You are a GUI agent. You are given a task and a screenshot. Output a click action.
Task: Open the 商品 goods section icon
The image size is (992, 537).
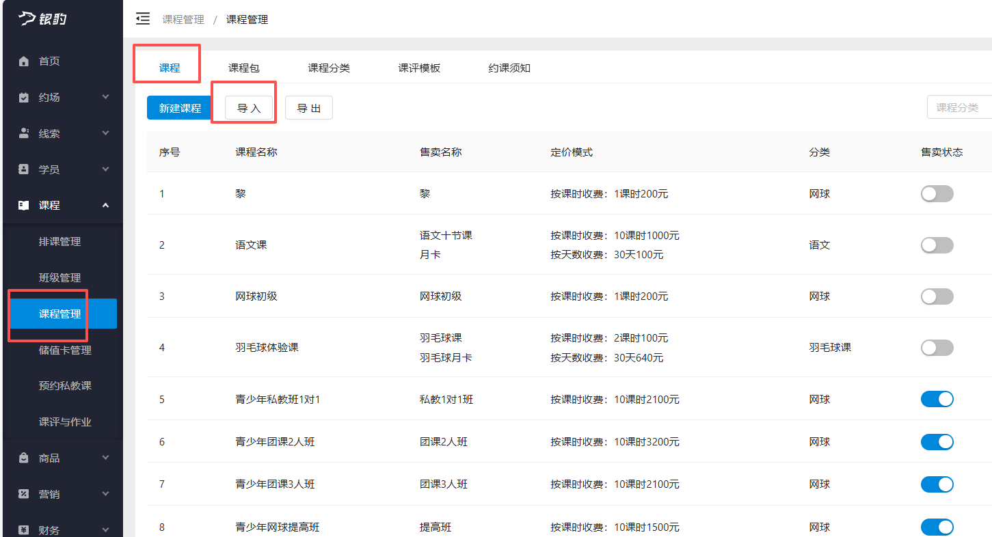tap(23, 457)
